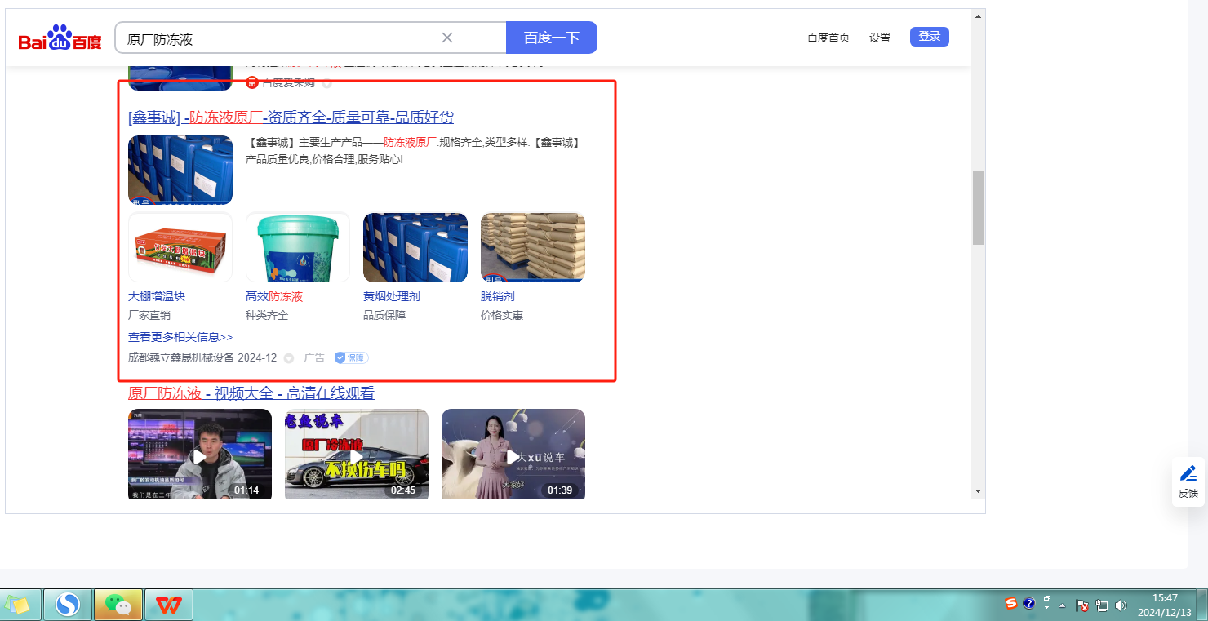The image size is (1208, 621).
Task: Open the network tray icon
Action: (x=1102, y=605)
